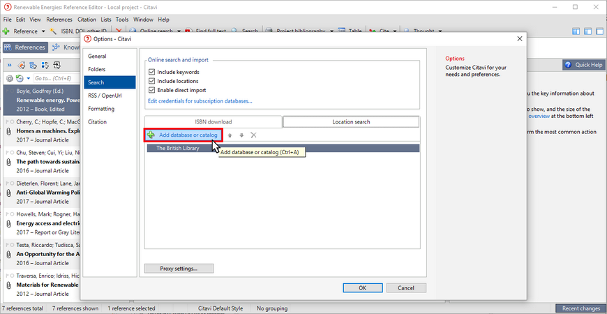
Task: Expand the Reference dropdown arrow in toolbar
Action: [x=43, y=31]
